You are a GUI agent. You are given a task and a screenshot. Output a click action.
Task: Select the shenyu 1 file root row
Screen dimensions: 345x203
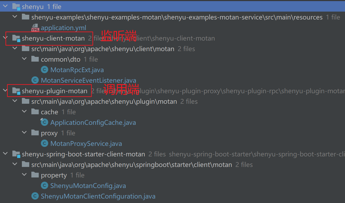tap(172, 7)
